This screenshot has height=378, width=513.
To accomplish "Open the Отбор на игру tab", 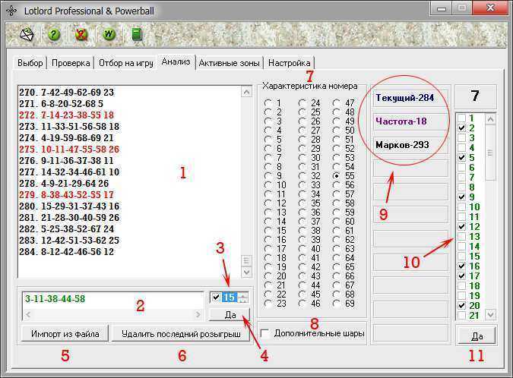I will [126, 63].
